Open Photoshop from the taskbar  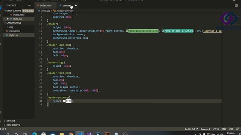click(x=98, y=134)
